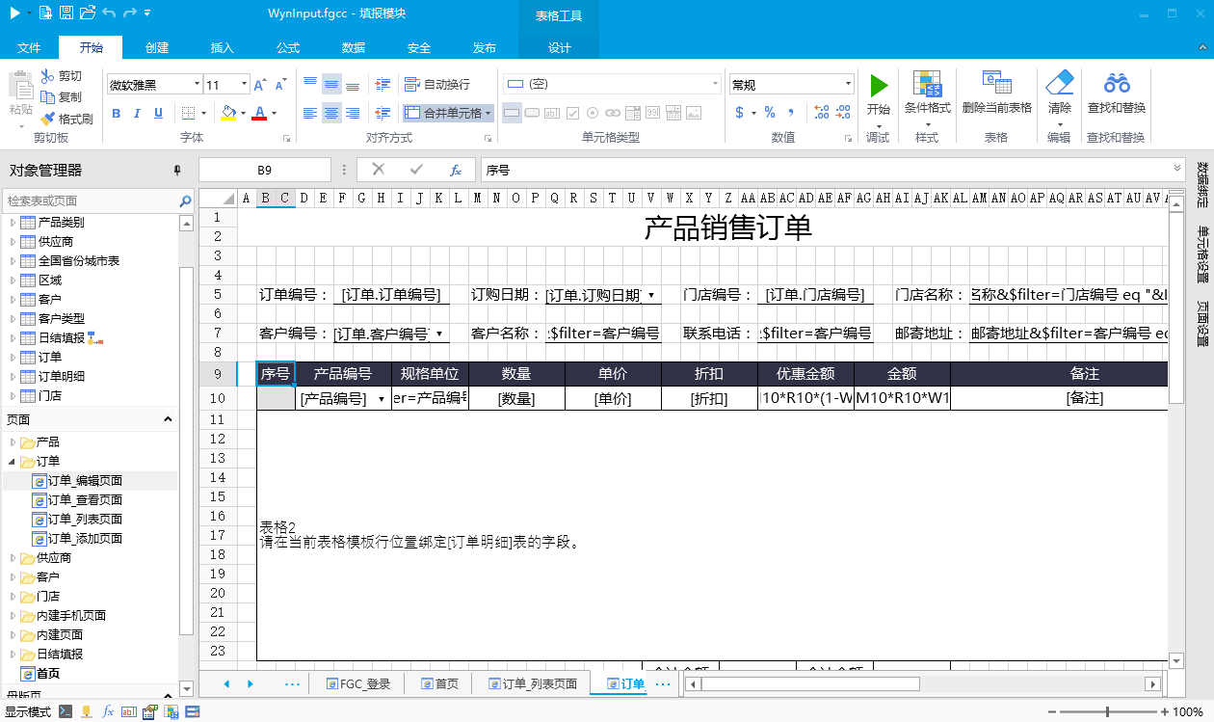The height and width of the screenshot is (722, 1214).
Task: Open the FGC_登录 sheet tab
Action: tap(358, 684)
